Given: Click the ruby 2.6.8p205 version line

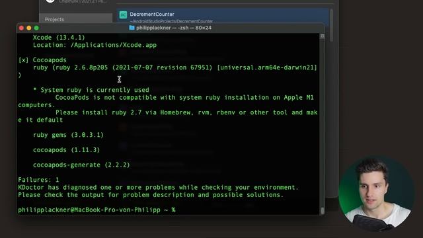Looking at the screenshot, I should tap(174, 67).
